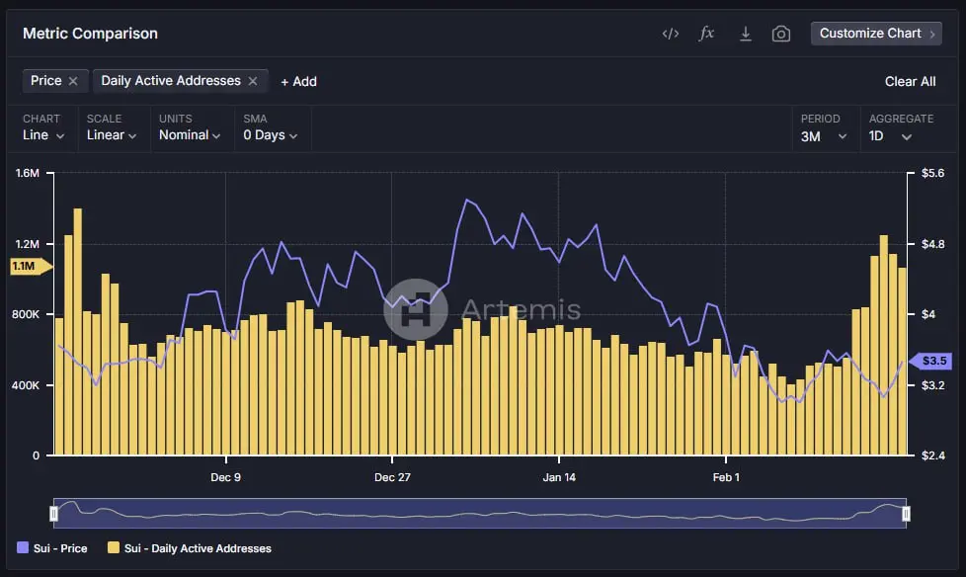Screen dimensions: 966x577
Task: Open the fx formula editor
Action: point(706,34)
